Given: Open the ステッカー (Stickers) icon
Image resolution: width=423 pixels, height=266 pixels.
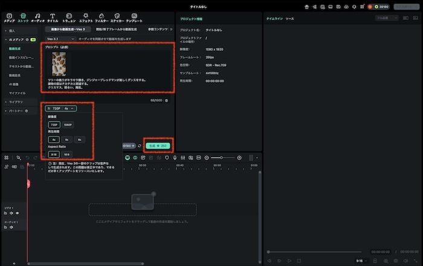Looking at the screenshot, I should 116,15.
